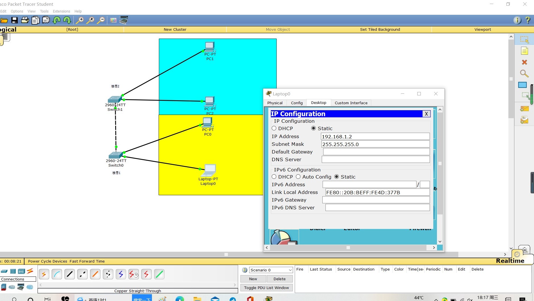Pick the Console cable connection
This screenshot has width=534, height=301.
click(x=57, y=274)
